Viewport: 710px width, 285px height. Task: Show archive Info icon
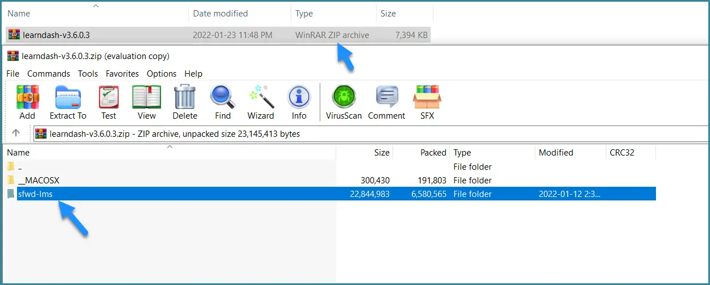(x=299, y=97)
